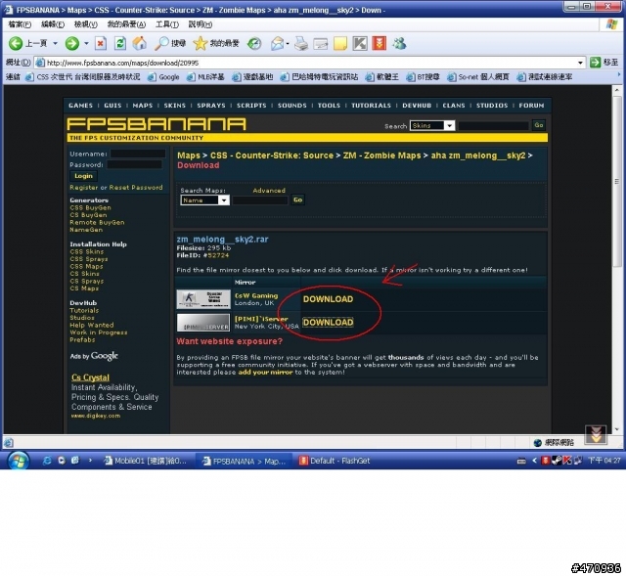626x576 pixels.
Task: Open the Advanced search link
Action: coord(269,191)
